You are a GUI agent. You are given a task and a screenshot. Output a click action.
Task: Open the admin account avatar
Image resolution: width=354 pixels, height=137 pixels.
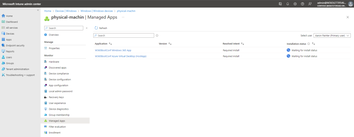pyautogui.click(x=351, y=4)
